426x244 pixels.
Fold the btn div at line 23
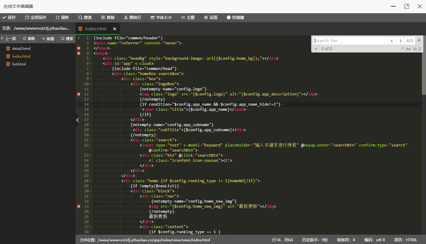(91, 155)
